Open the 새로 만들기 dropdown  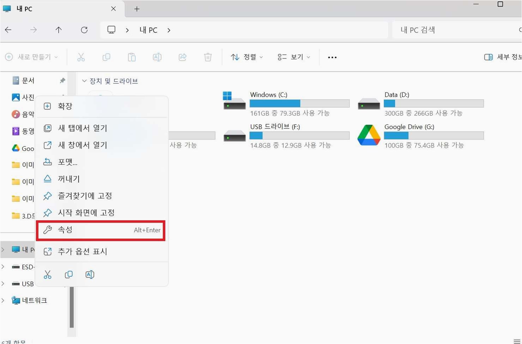[31, 57]
